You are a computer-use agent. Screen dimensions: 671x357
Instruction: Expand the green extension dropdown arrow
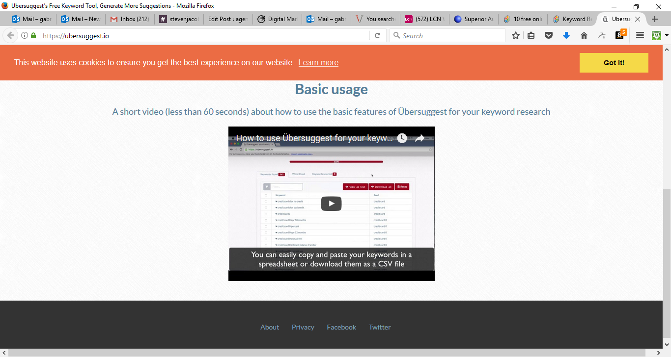click(667, 36)
